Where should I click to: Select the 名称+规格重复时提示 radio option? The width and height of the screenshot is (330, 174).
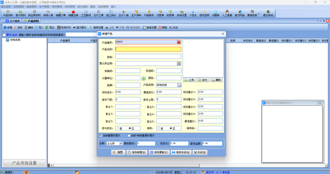[129, 135]
